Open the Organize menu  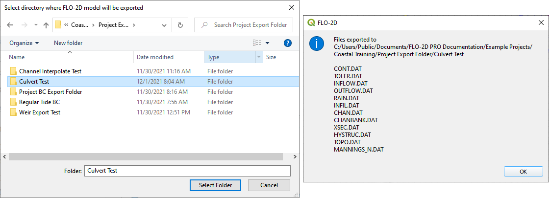24,43
